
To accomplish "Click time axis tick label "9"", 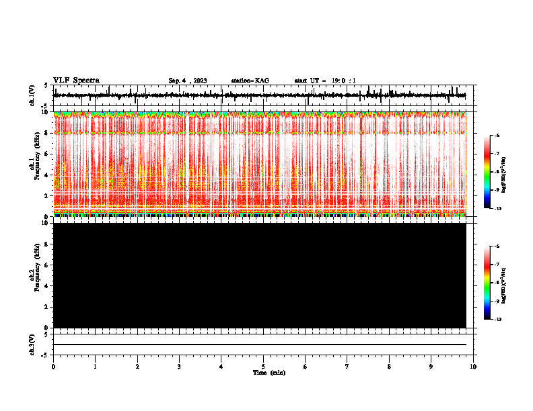I will point(431,367).
